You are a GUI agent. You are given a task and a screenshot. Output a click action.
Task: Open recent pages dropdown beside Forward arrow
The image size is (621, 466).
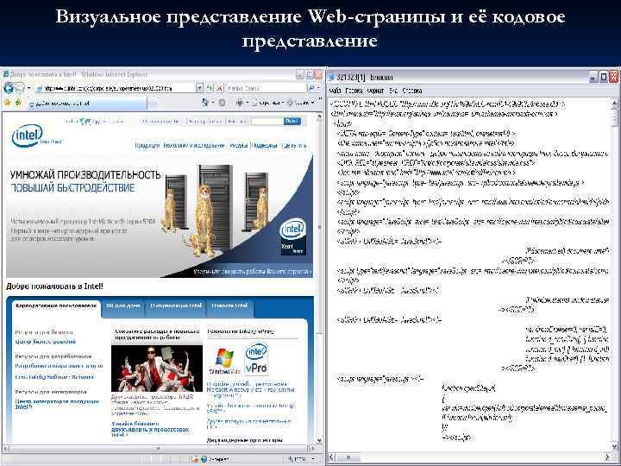[x=29, y=88]
